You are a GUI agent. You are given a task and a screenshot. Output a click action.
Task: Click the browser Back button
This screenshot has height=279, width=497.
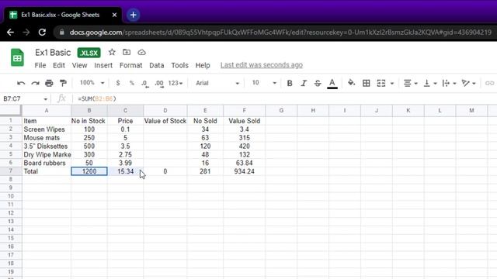[x=10, y=33]
